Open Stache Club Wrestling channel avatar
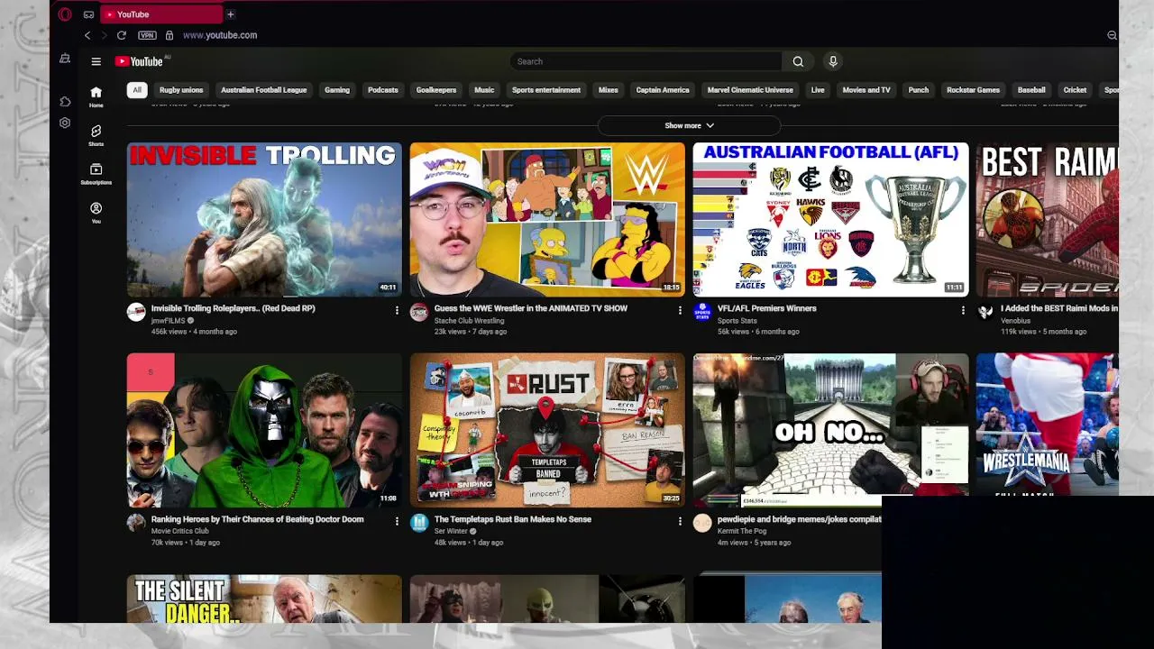 [x=419, y=312]
